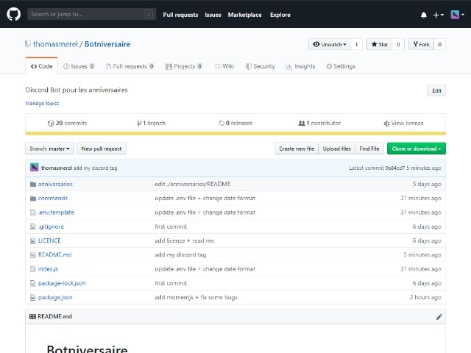The image size is (471, 353).
Task: Click the GitHub octocat logo
Action: pos(13,14)
